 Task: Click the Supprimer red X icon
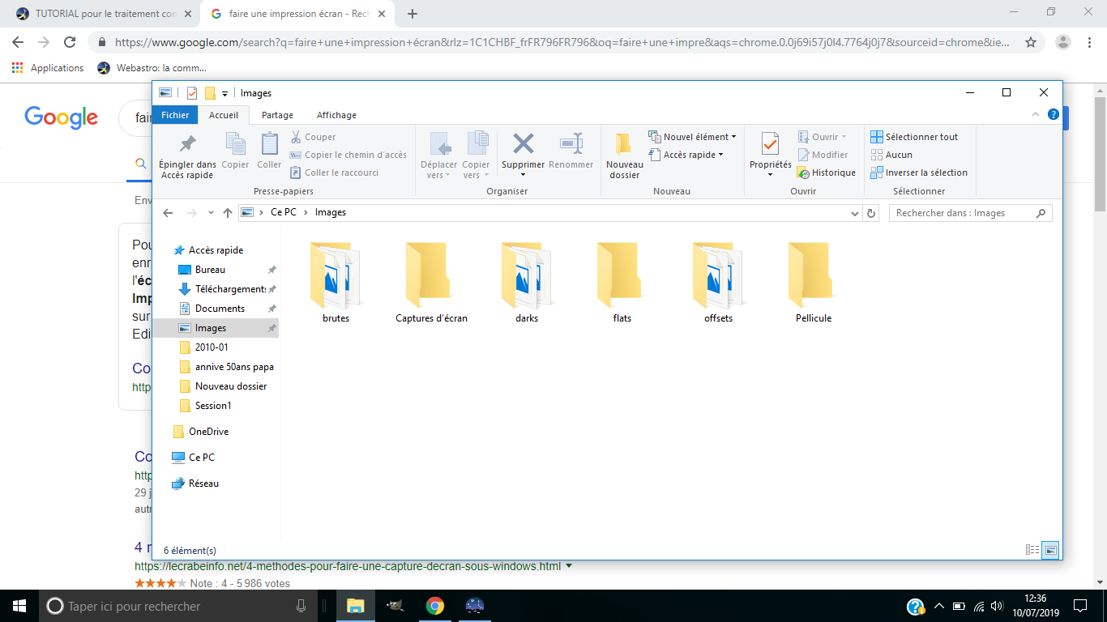pos(524,143)
